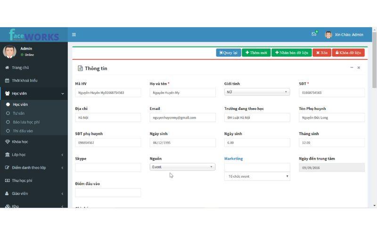Click the FaceWorks logo
The width and height of the screenshot is (377, 235).
tap(34, 35)
